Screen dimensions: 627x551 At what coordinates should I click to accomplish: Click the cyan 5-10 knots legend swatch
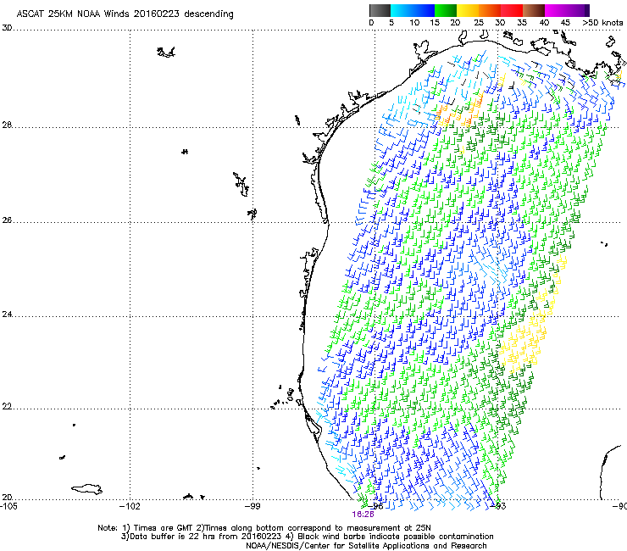(402, 10)
